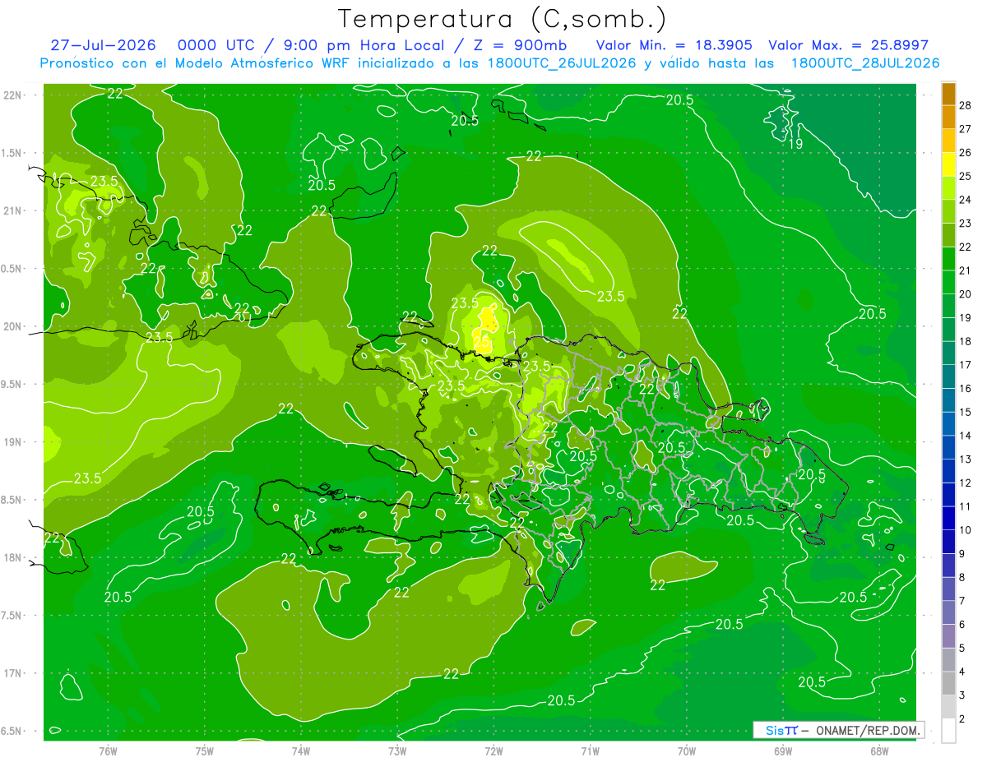This screenshot has width=987, height=762.
Task: Pick the orange swatch between 27 and 28
Action: click(948, 118)
